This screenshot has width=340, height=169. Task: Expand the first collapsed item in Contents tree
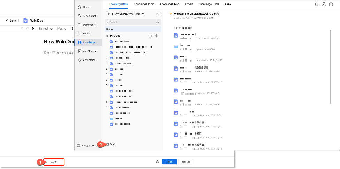point(107,58)
